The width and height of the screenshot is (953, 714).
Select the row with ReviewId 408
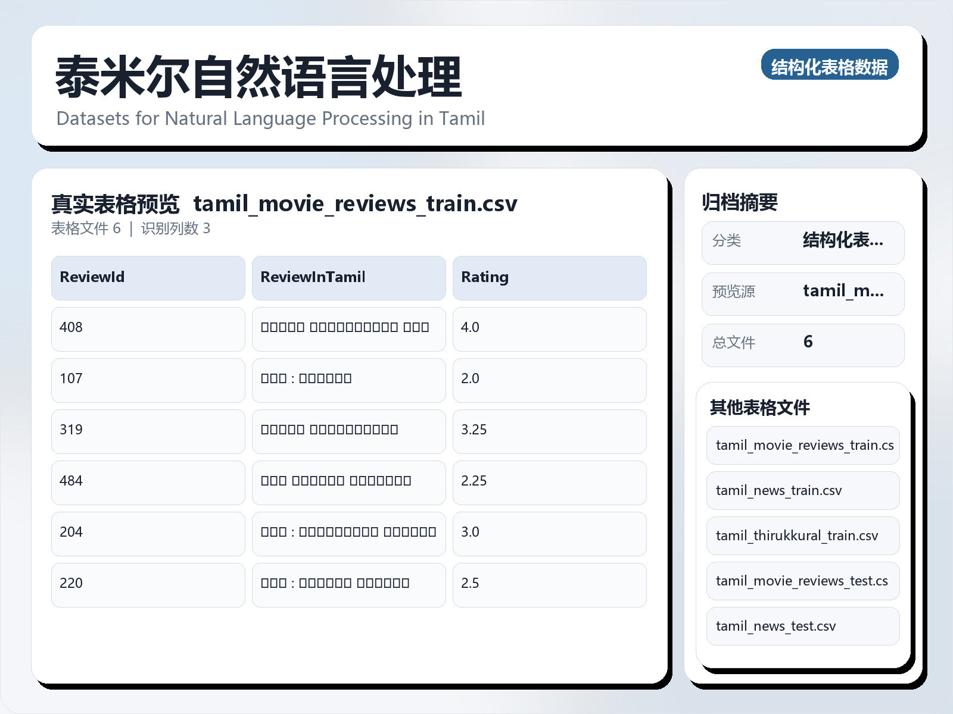148,328
